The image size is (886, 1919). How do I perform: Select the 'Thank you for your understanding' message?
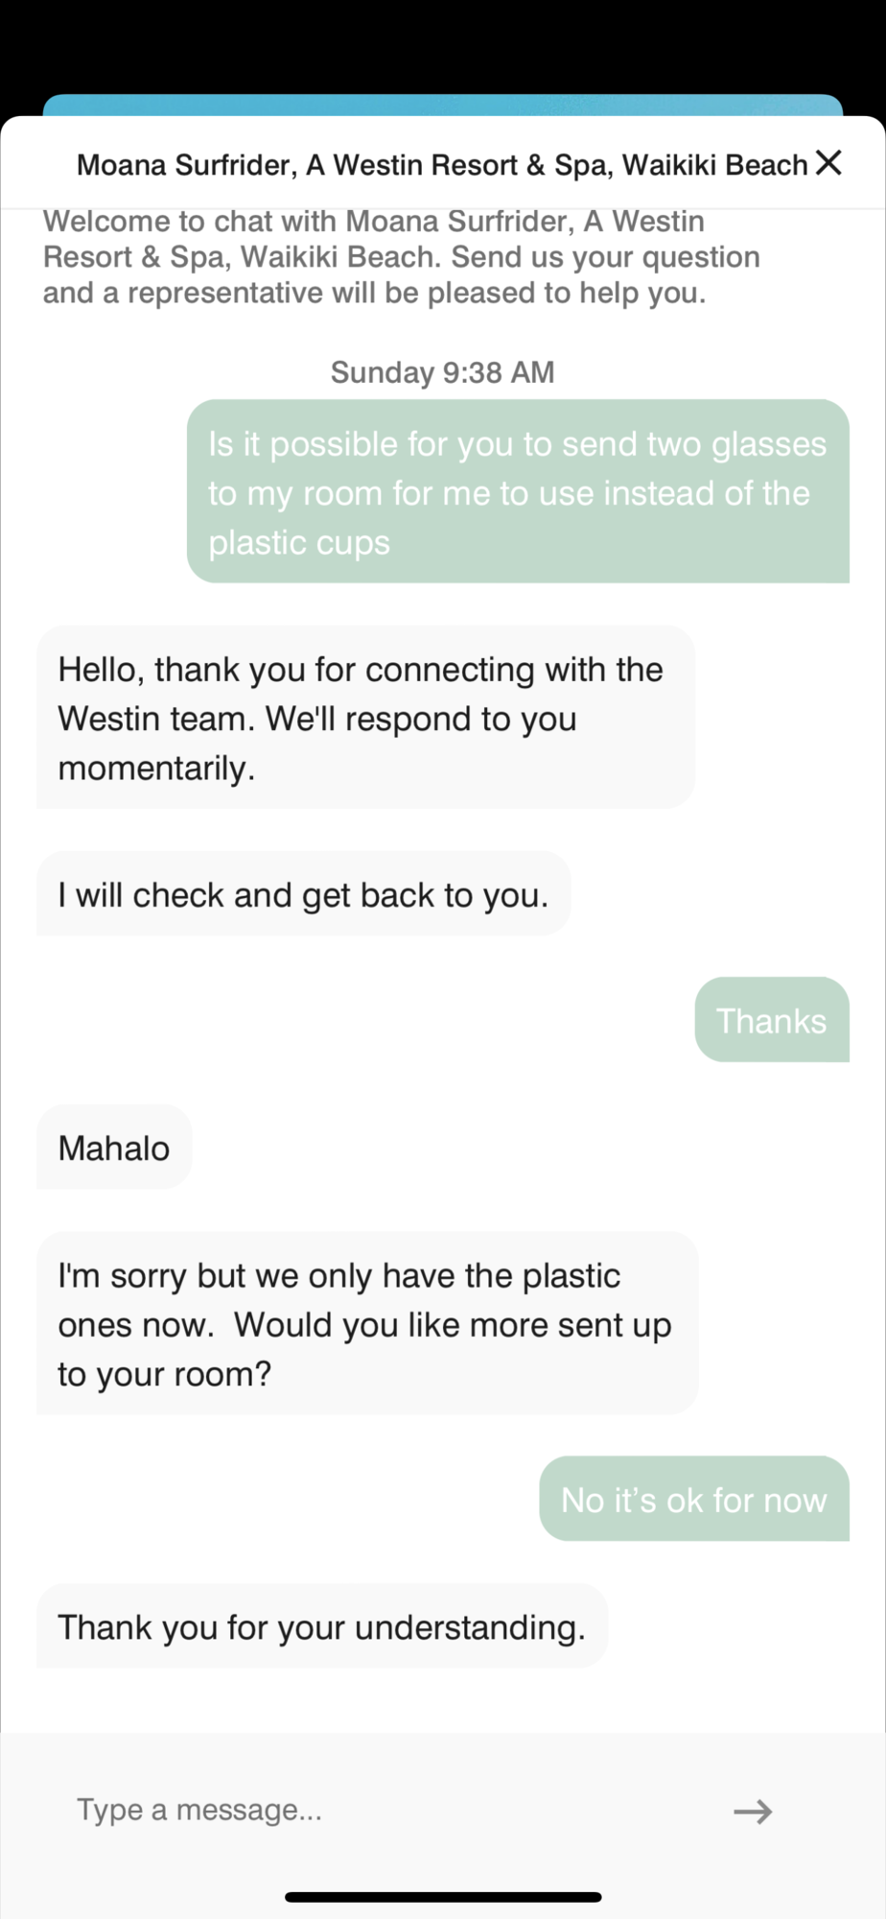pyautogui.click(x=322, y=1626)
